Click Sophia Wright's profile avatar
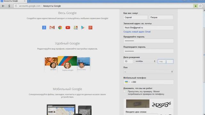 68,65
